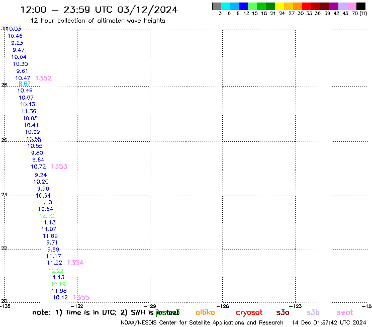Viewport: 372px width, 327px height.
Task: Click the cyan swatch in the wave height scale
Action: pyautogui.click(x=226, y=6)
